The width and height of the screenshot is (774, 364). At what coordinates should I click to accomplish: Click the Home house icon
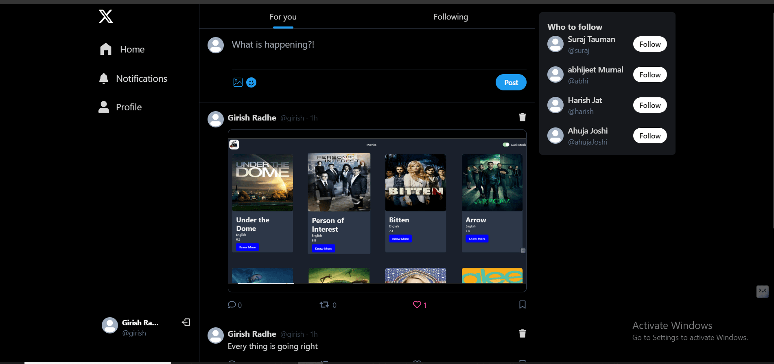coord(106,49)
